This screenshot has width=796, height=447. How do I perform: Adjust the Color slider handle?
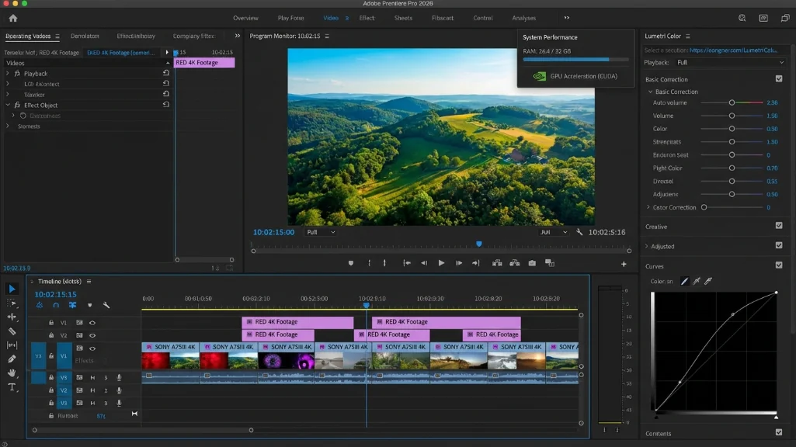732,129
